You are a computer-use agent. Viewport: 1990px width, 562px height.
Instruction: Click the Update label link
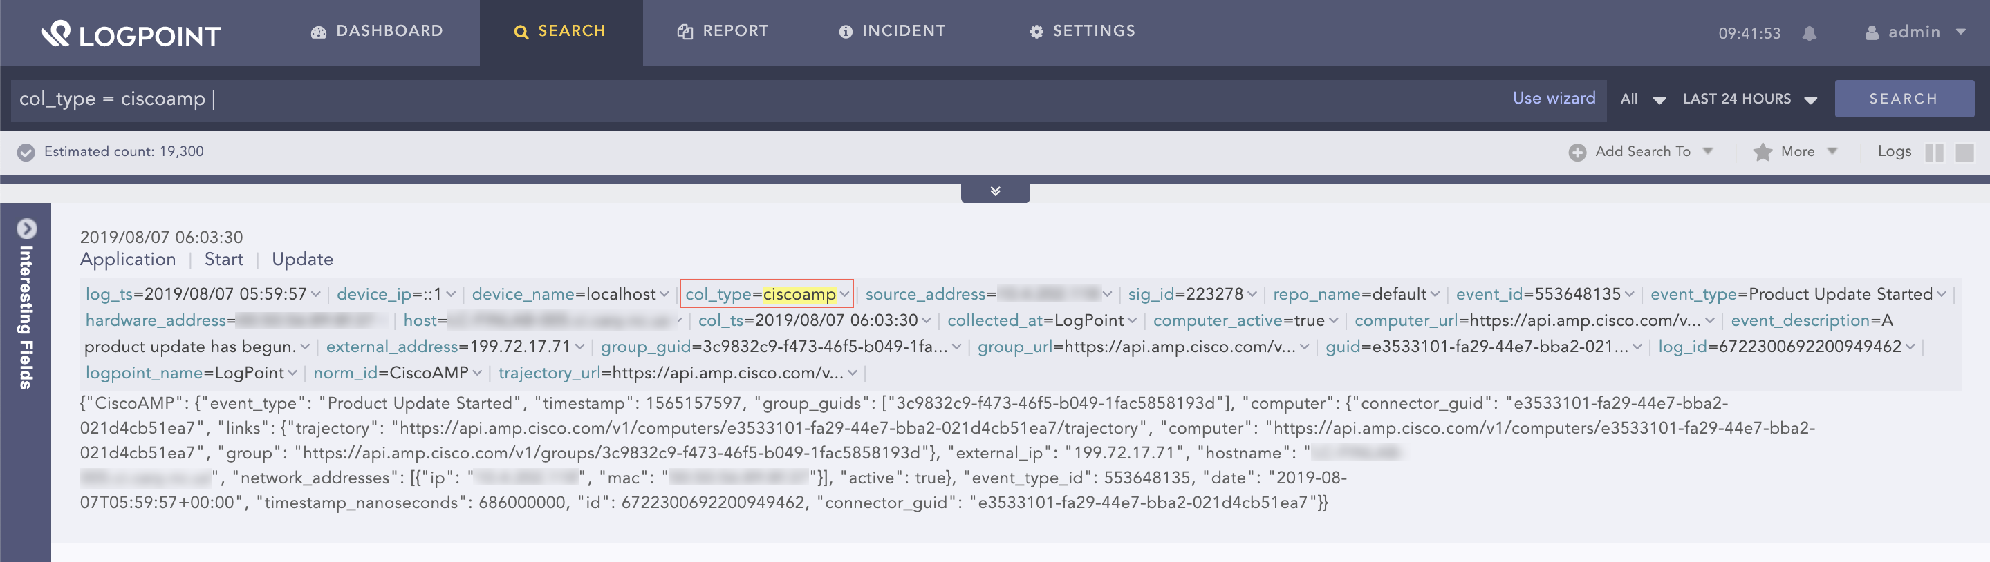302,259
